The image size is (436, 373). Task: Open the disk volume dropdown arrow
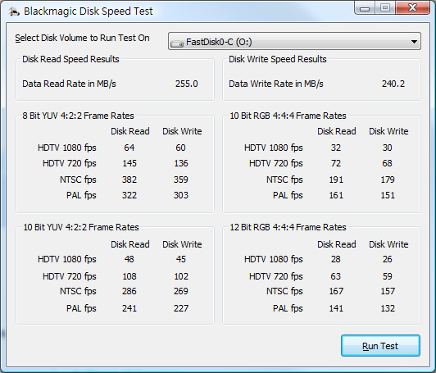pos(414,42)
